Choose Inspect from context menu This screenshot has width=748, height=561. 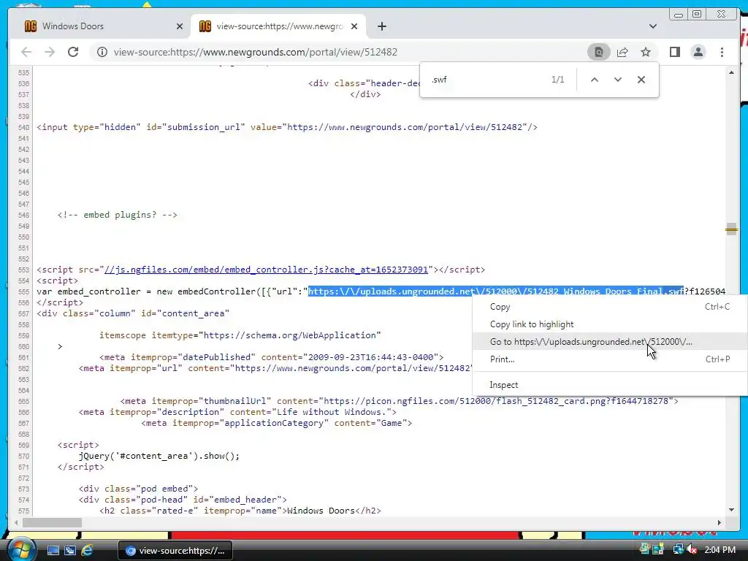point(610,385)
